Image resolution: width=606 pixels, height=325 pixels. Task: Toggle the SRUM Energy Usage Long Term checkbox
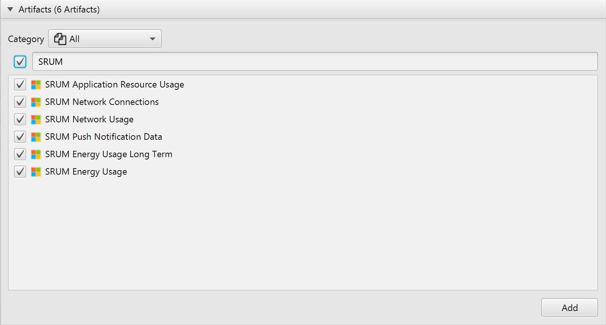(20, 154)
